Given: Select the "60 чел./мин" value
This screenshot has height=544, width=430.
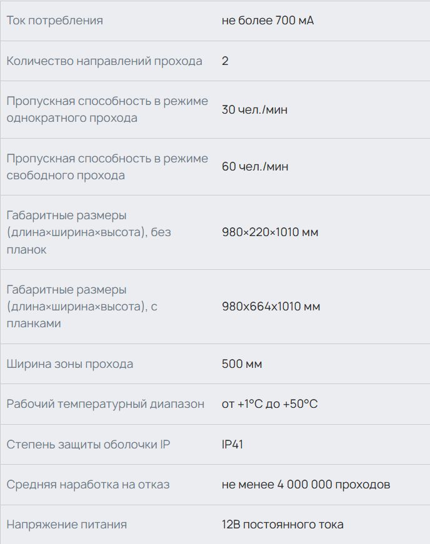Looking at the screenshot, I should [x=254, y=167].
